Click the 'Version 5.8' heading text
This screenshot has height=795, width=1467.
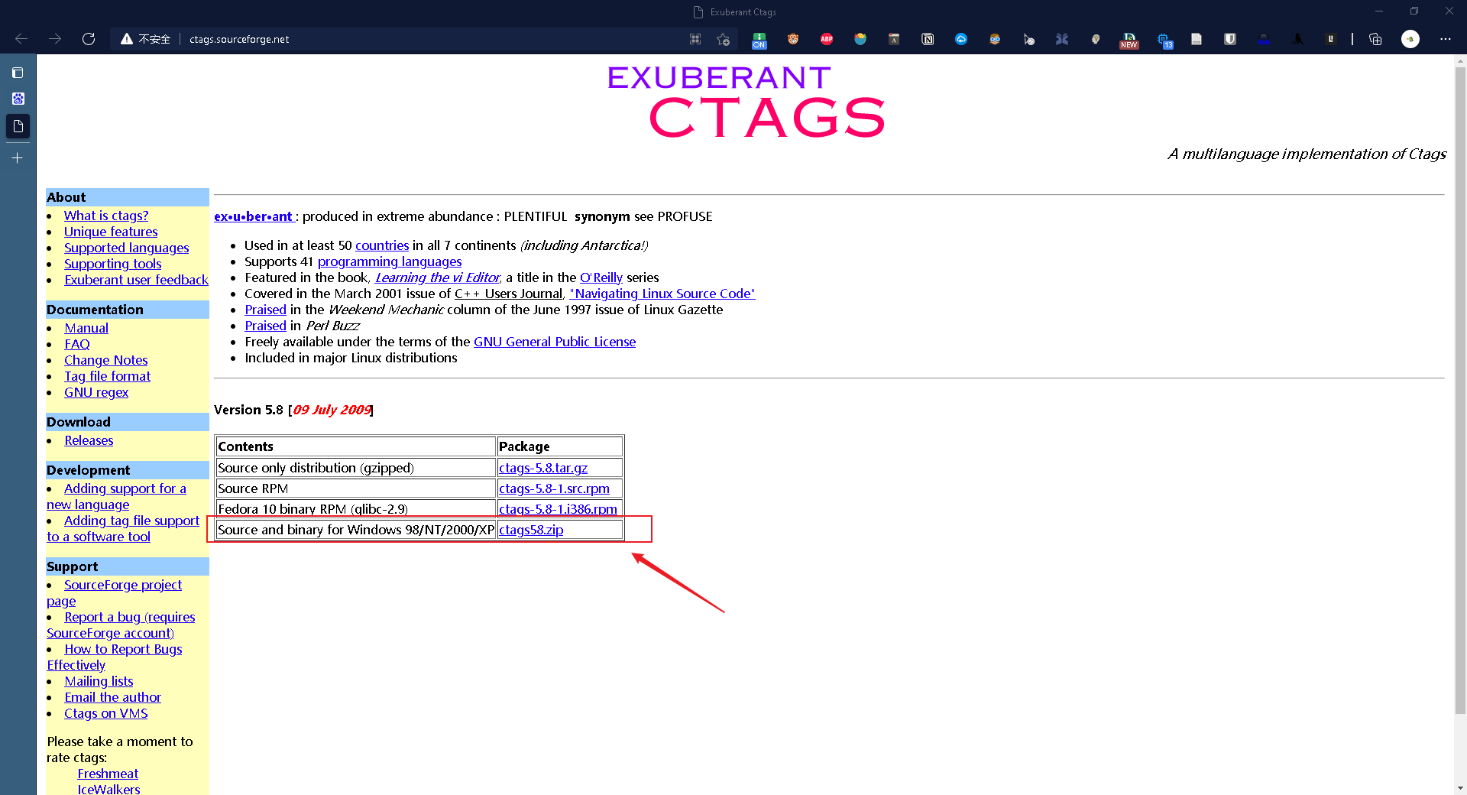pyautogui.click(x=248, y=410)
